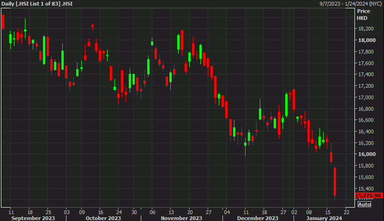This screenshot has width=384, height=221.
Task: Click the Auto scale button
Action: click(364, 204)
